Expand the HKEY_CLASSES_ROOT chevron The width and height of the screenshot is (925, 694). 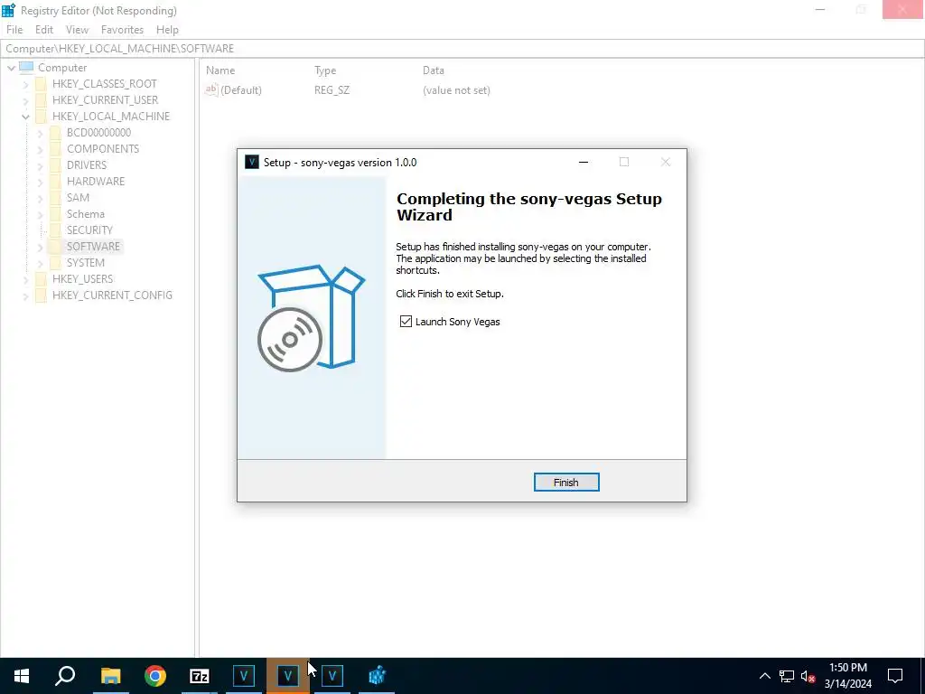(x=25, y=84)
